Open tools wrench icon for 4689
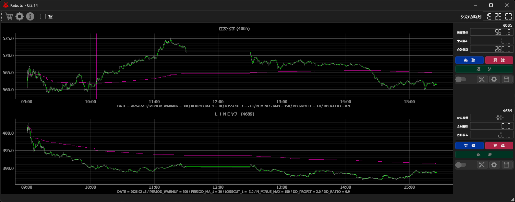The height and width of the screenshot is (202, 515). [x=482, y=165]
